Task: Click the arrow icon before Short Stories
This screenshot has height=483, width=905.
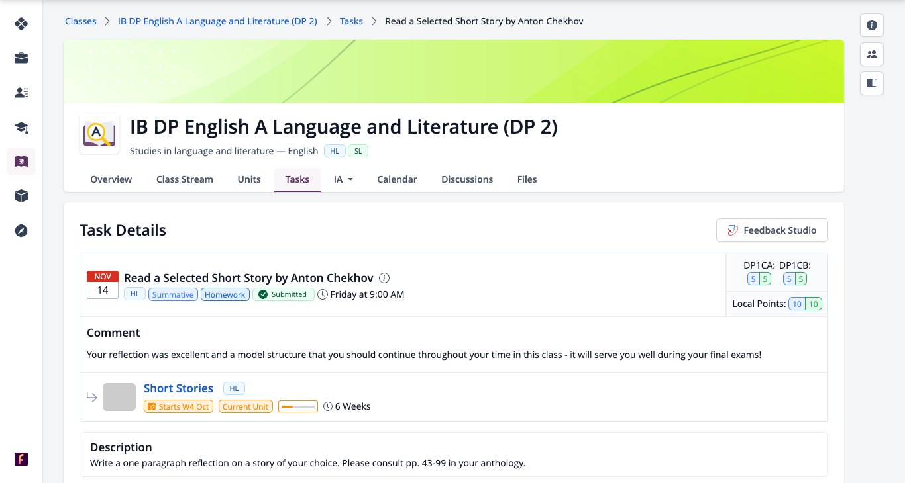Action: tap(91, 397)
